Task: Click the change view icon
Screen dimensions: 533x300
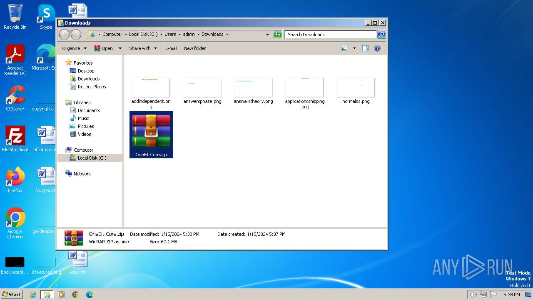Action: 344,48
